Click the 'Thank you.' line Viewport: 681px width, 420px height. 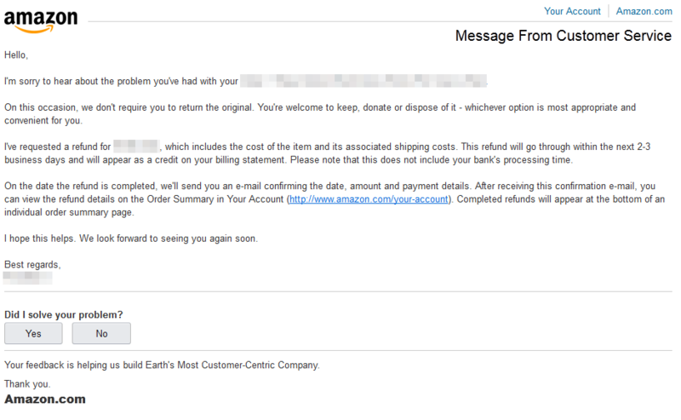pyautogui.click(x=27, y=384)
